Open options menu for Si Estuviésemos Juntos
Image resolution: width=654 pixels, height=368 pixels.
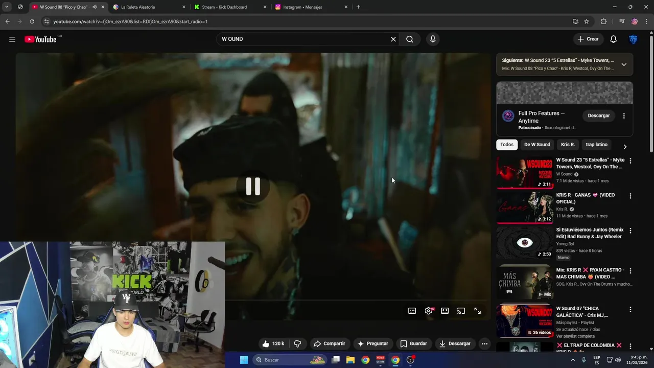click(x=630, y=231)
